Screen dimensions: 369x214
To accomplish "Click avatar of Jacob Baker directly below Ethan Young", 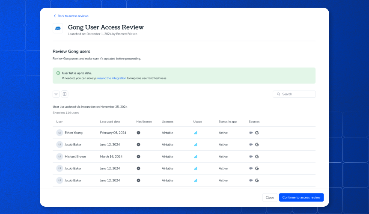I will (x=60, y=145).
